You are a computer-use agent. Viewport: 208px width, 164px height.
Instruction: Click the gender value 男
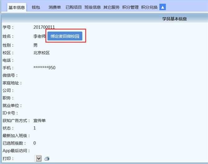pos(35,45)
